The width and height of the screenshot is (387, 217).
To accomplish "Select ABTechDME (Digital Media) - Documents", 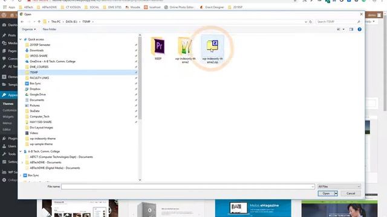I will pos(55,168).
